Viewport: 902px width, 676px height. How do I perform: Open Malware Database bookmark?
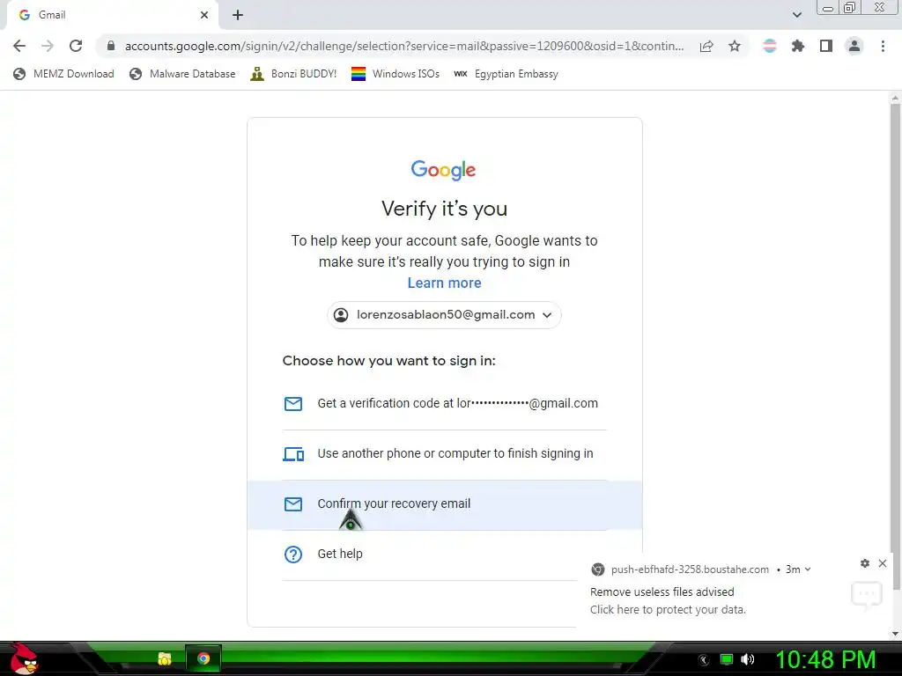pos(182,74)
